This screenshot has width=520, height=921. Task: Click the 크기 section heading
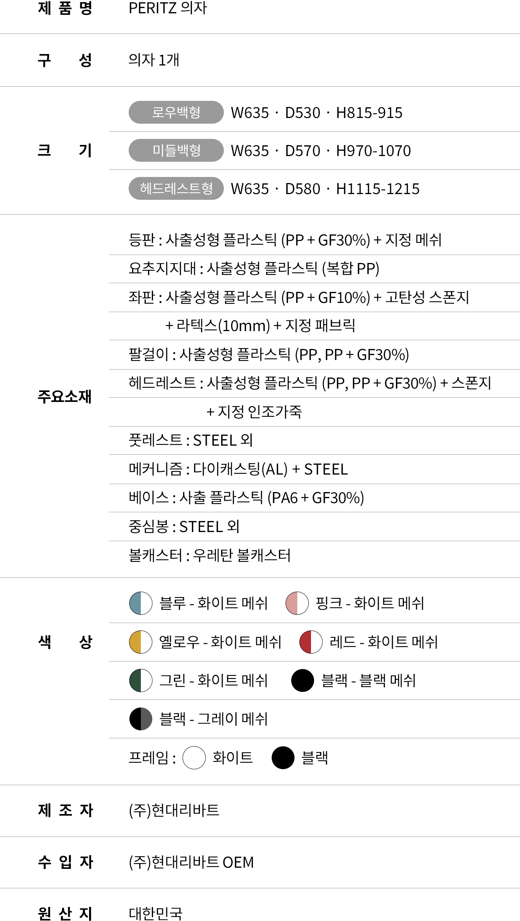pos(65,150)
